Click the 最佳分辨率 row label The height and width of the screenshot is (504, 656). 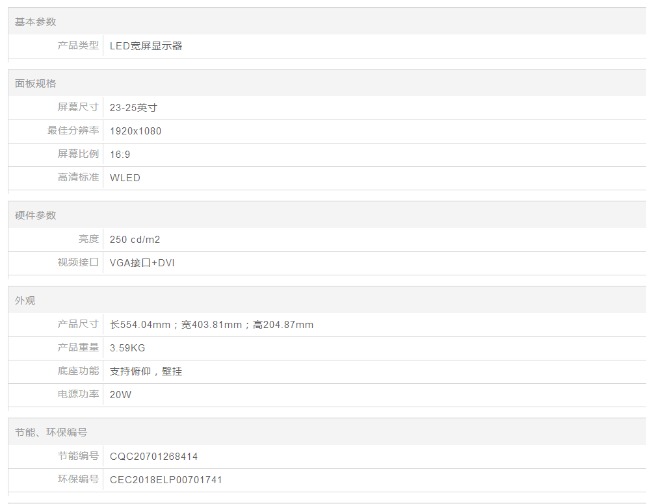pos(73,131)
